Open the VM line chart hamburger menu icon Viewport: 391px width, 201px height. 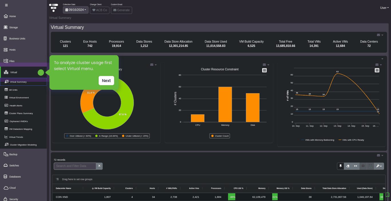[x=377, y=70]
